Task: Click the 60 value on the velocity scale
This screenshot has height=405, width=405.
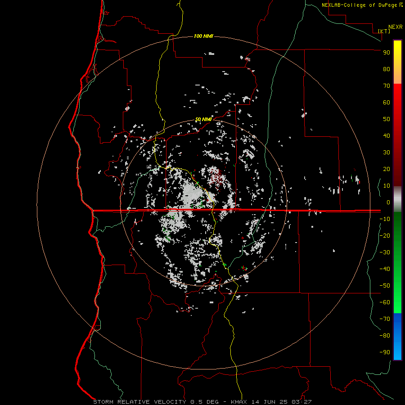Action: click(387, 103)
